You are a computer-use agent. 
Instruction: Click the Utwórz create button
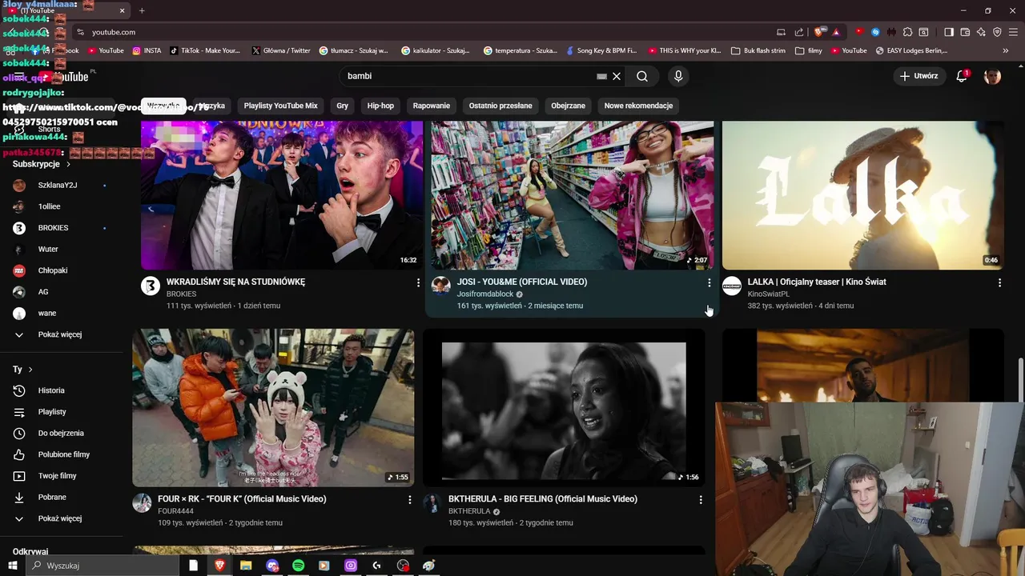[x=918, y=76]
